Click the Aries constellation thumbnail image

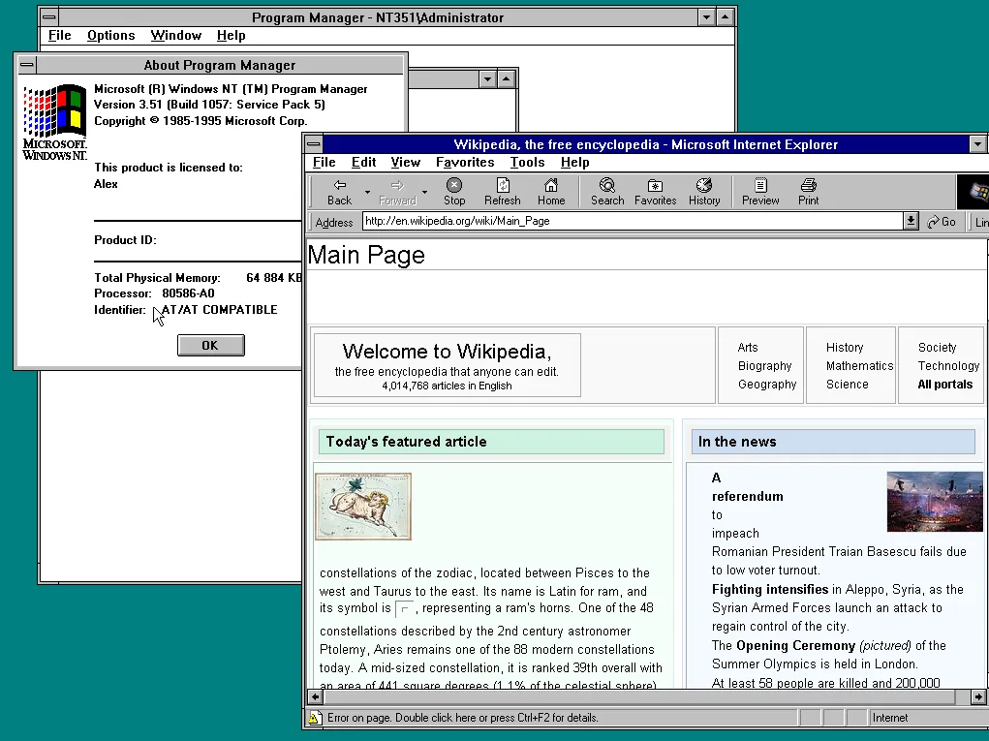(x=363, y=507)
